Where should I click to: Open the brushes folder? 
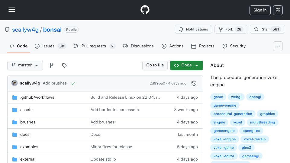[x=28, y=122]
